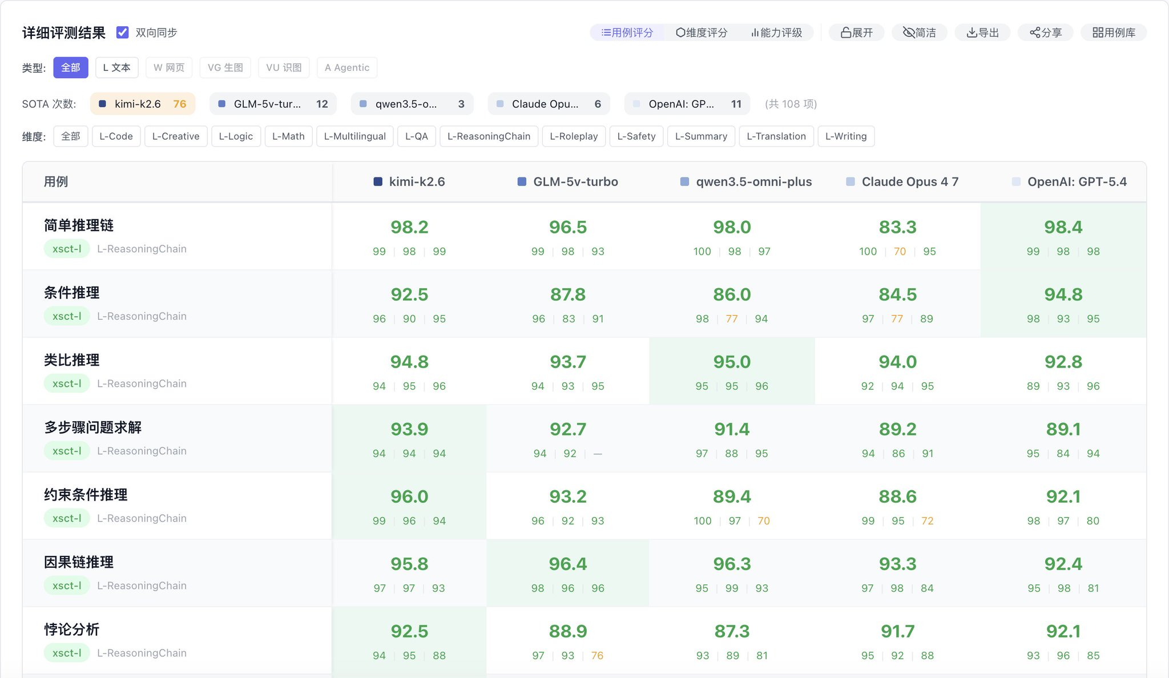Click the 展开 unlock icon button
This screenshot has width=1169, height=678.
856,33
